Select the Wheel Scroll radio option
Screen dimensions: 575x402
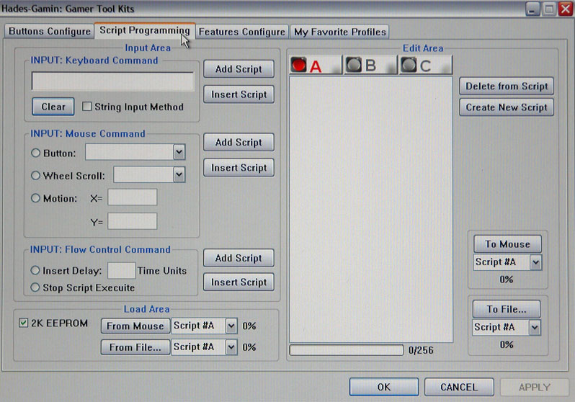(35, 175)
